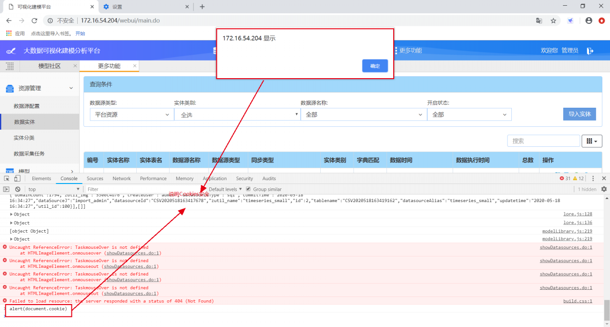Image resolution: width=610 pixels, height=327 pixels.
Task: Open the 开启状态 dropdown showing 全部
Action: pos(469,115)
